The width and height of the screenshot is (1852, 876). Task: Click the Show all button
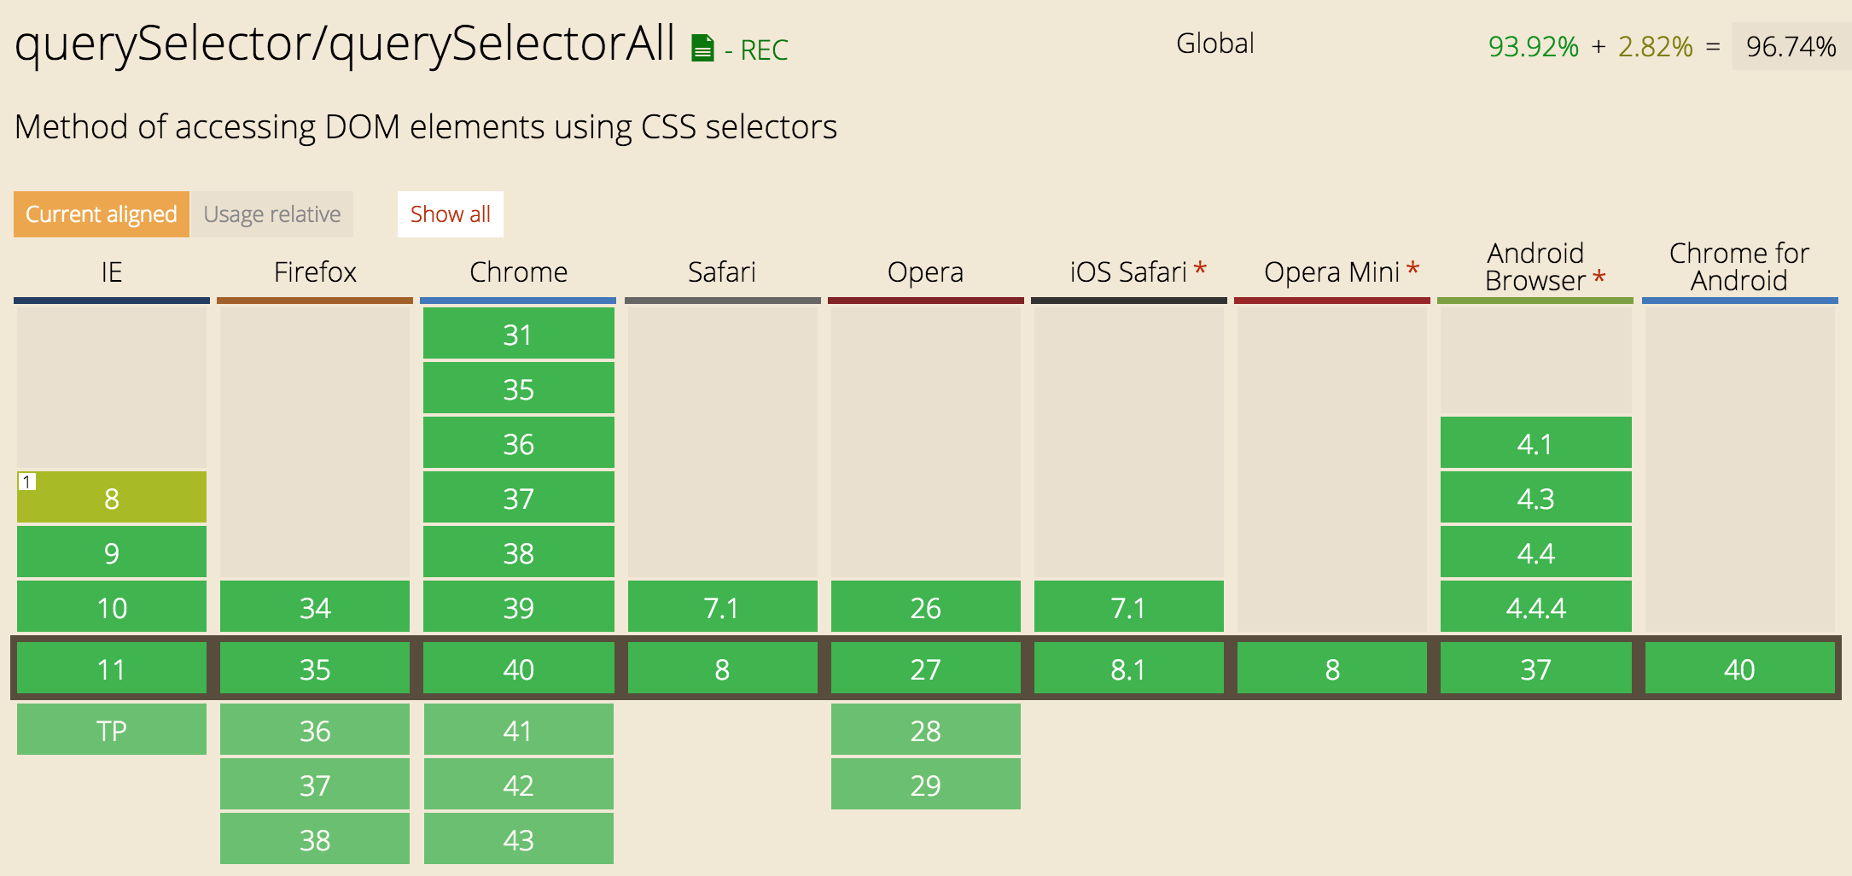(451, 214)
